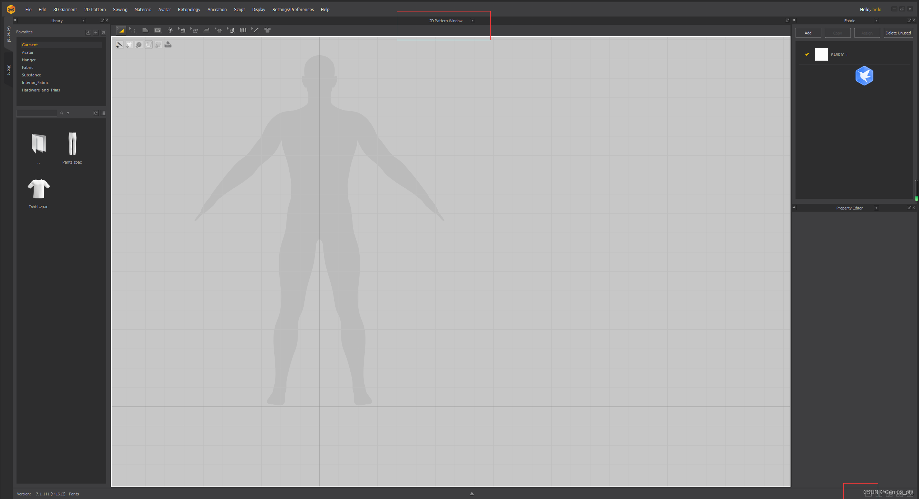Click the gray T-shirt toolbar icon
Screen dimensions: 919x499
point(267,30)
